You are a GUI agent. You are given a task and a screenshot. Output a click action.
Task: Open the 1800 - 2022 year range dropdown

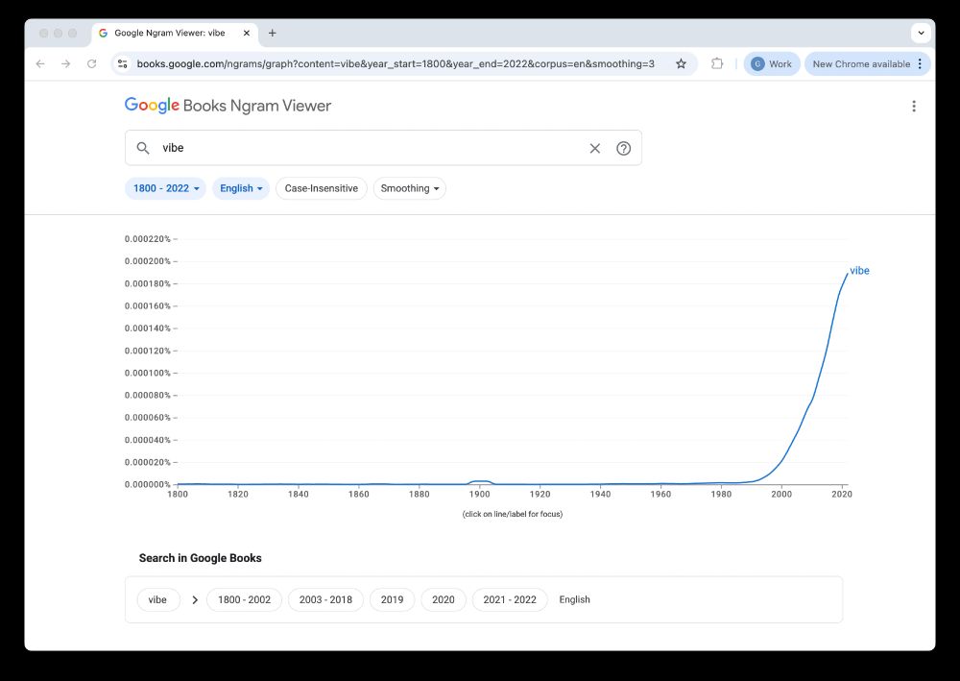click(x=165, y=188)
